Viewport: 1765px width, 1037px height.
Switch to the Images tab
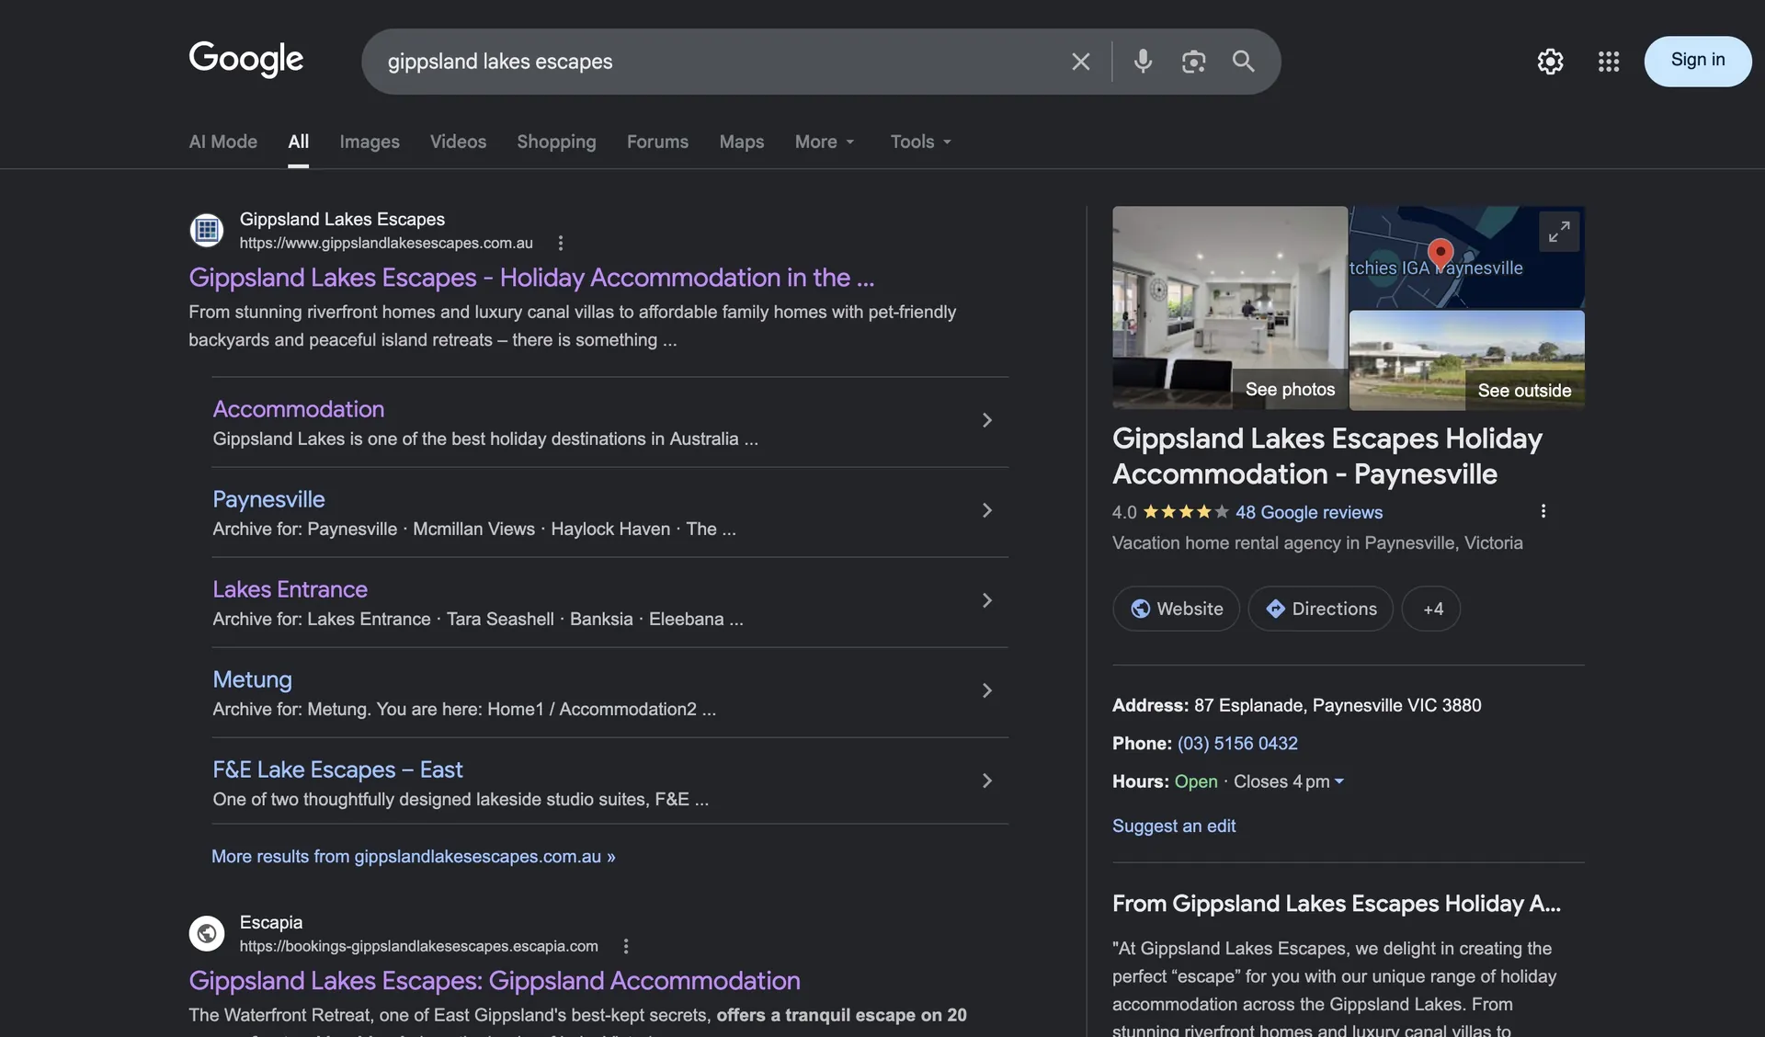[x=370, y=142]
